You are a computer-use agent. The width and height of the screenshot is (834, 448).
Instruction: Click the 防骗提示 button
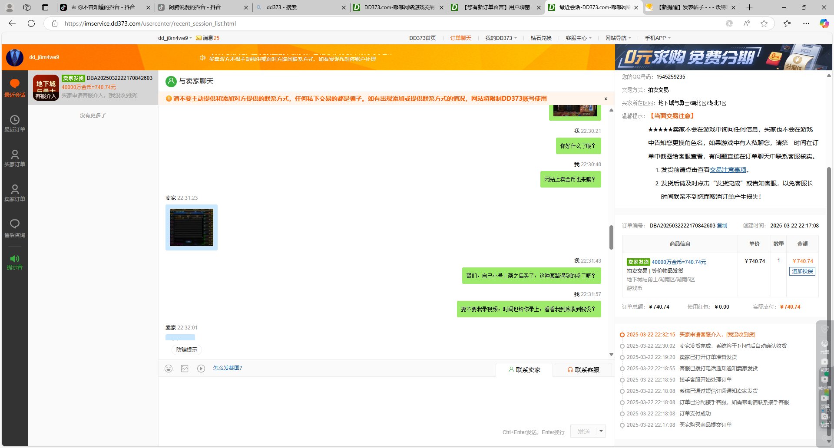(x=187, y=350)
